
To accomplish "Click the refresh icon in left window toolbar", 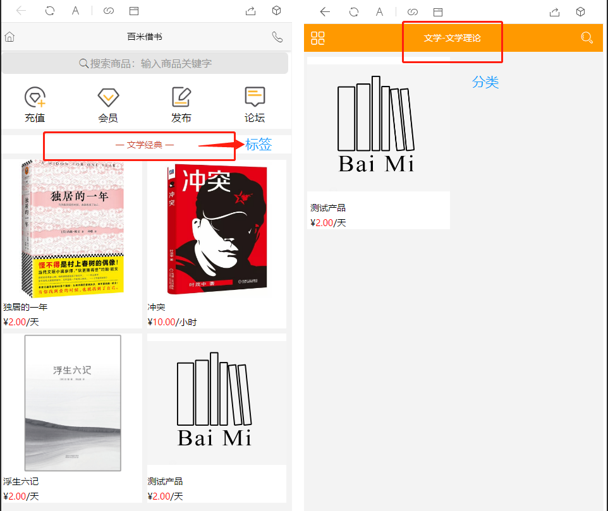I will coord(50,11).
